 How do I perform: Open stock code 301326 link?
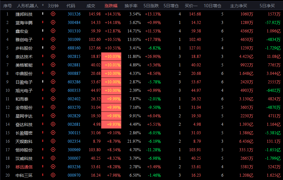point(74,14)
